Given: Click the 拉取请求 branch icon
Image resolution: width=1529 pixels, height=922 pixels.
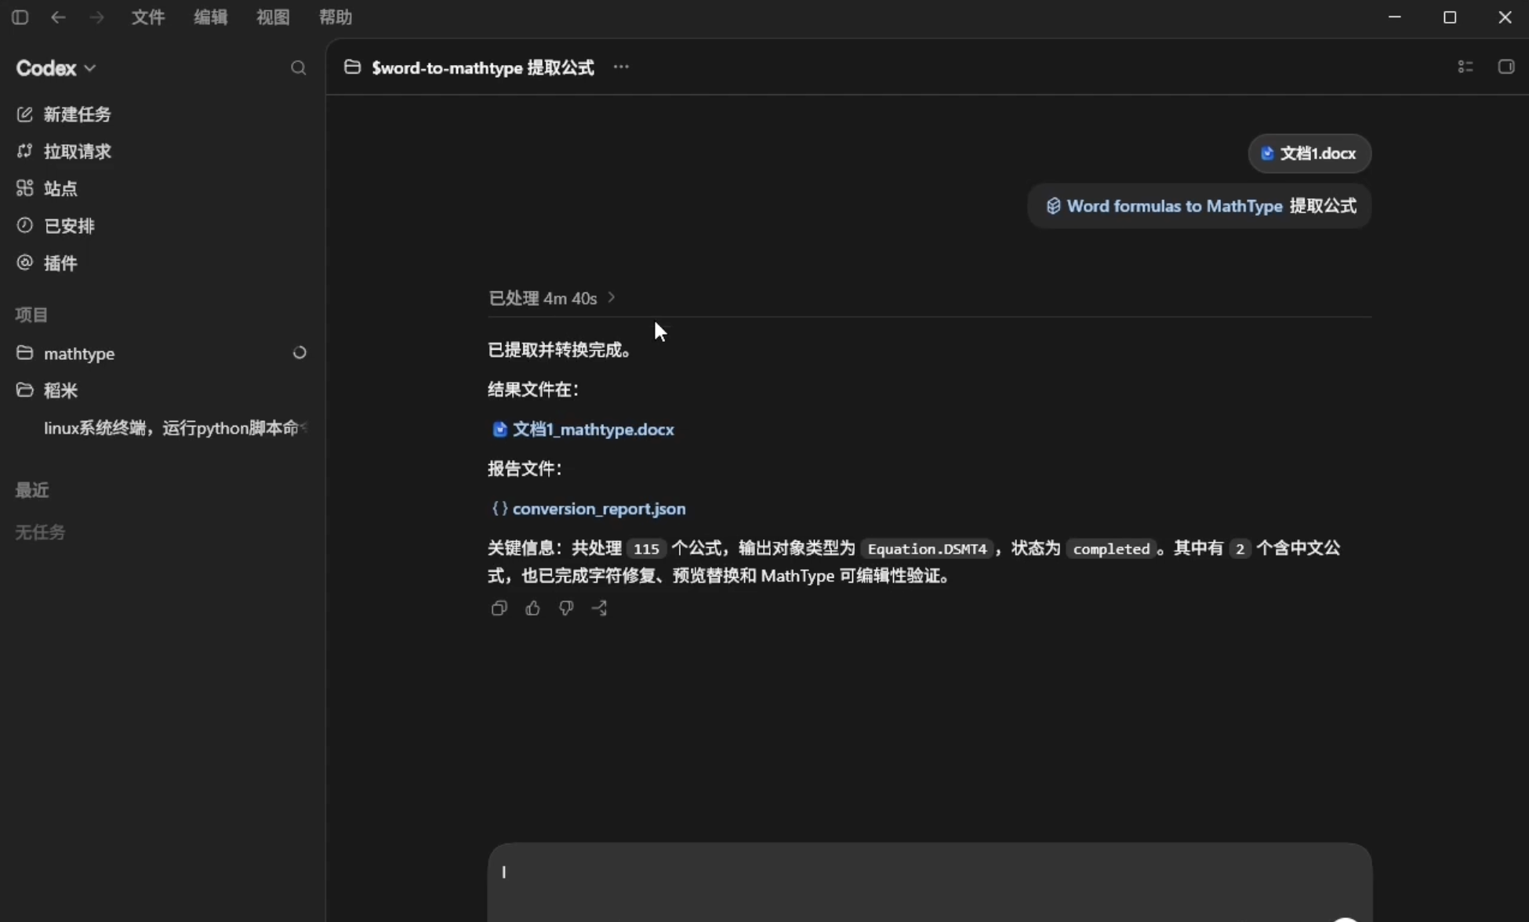Looking at the screenshot, I should pyautogui.click(x=25, y=151).
